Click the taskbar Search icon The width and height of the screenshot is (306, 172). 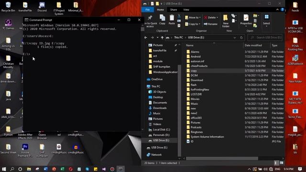[x=12, y=169]
